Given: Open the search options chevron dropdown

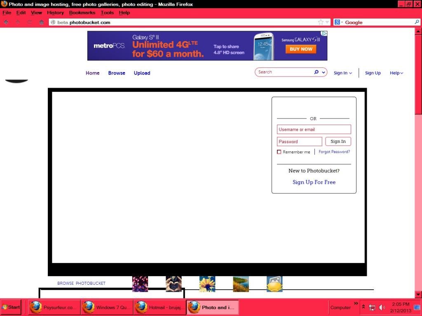Looking at the screenshot, I should tap(324, 72).
